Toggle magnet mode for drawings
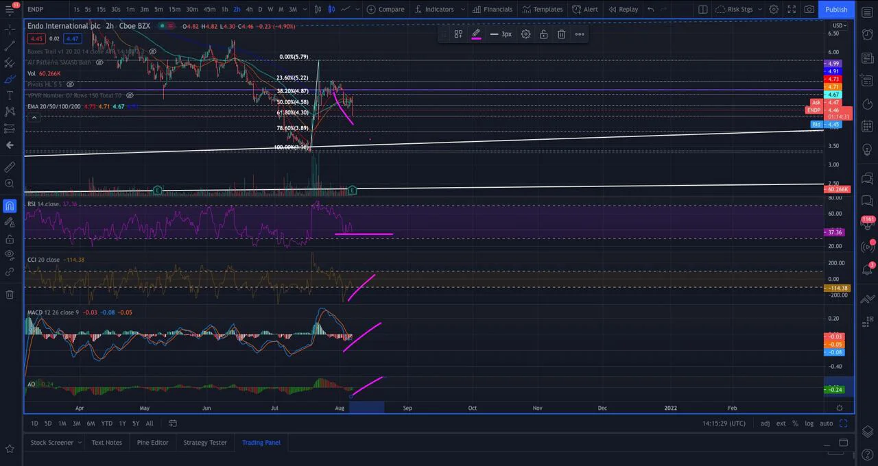Screen dimensions: 878x466 click(10, 206)
